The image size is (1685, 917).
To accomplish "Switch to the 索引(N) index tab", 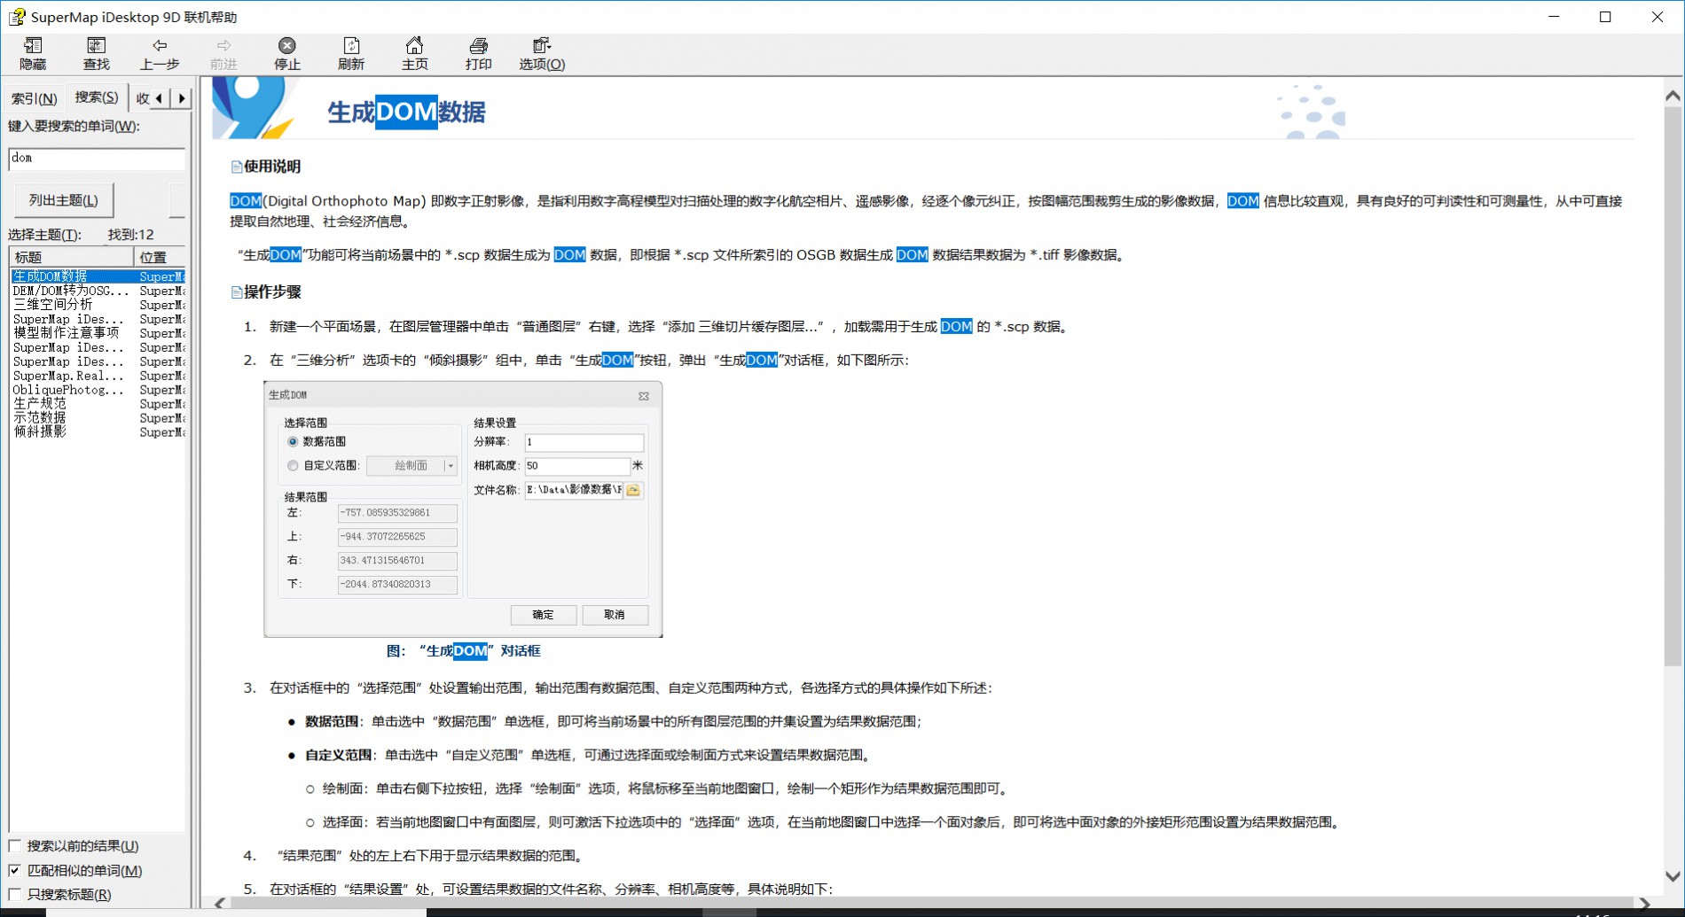I will pyautogui.click(x=35, y=98).
